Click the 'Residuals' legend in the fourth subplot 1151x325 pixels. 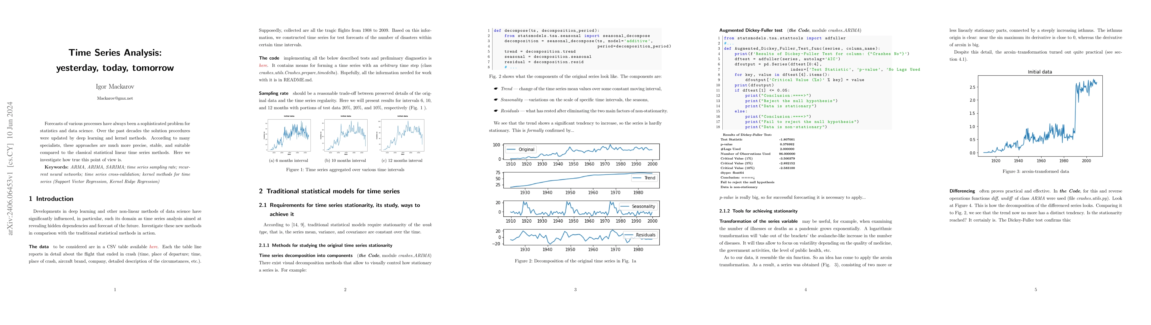(640, 235)
